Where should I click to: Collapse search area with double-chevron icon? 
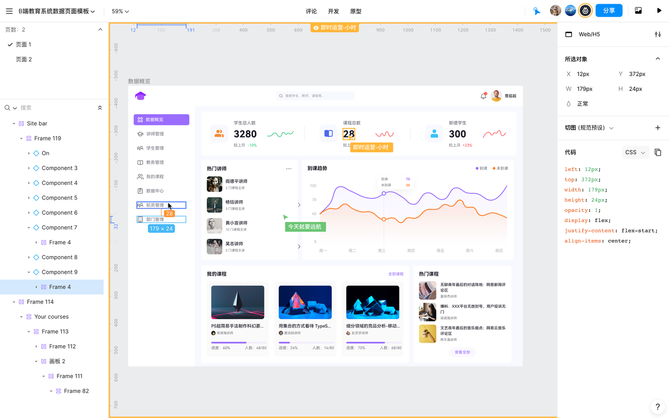pos(99,108)
